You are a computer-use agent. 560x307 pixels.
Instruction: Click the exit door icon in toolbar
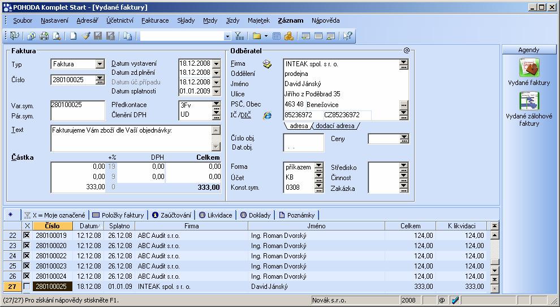point(14,36)
